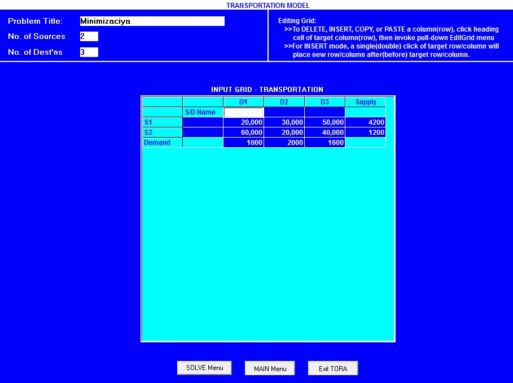Select the Demand row heading
Screen dimensions: 513x383
pos(163,143)
